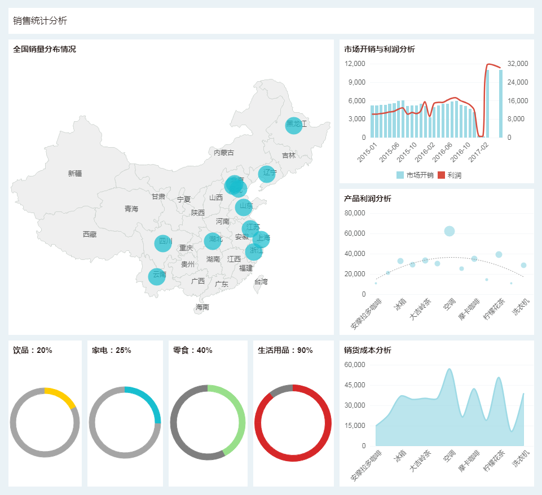Click the 黑龙江 bubble on the map

(x=294, y=125)
